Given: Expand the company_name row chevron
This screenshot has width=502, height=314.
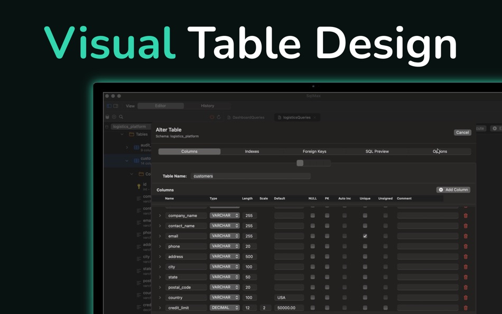Looking at the screenshot, I should click(160, 216).
